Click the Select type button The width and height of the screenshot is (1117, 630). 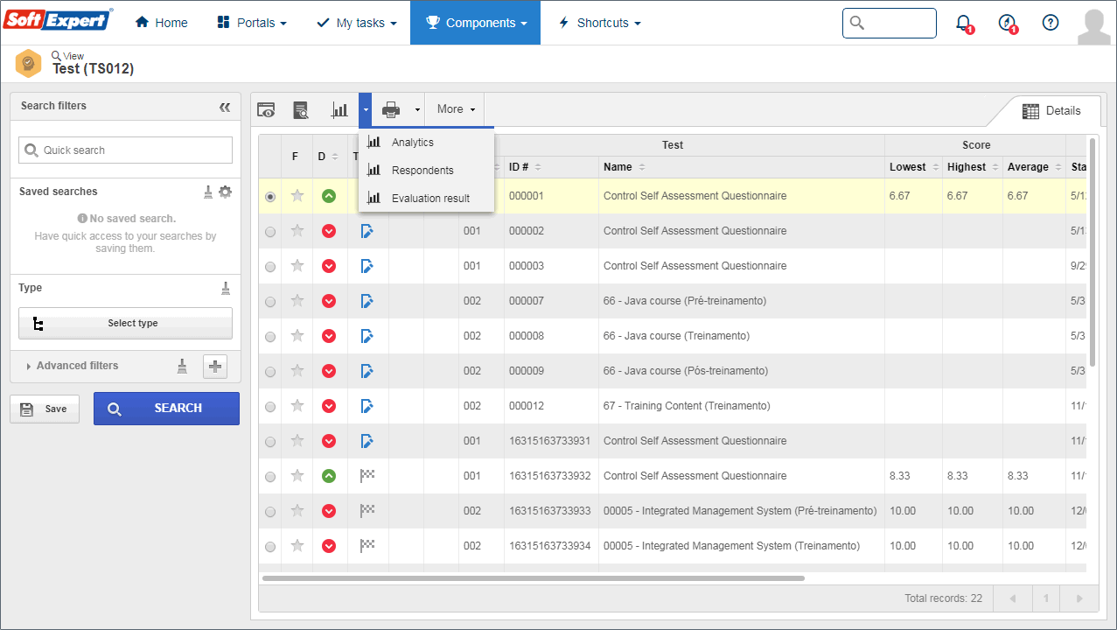pos(125,323)
